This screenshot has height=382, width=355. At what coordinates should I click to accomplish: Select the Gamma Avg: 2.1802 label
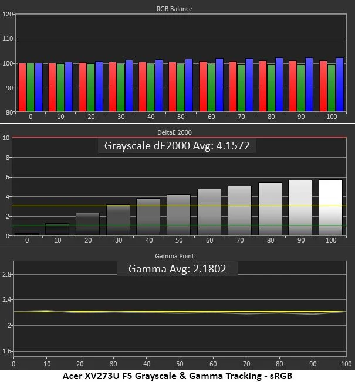(177, 269)
